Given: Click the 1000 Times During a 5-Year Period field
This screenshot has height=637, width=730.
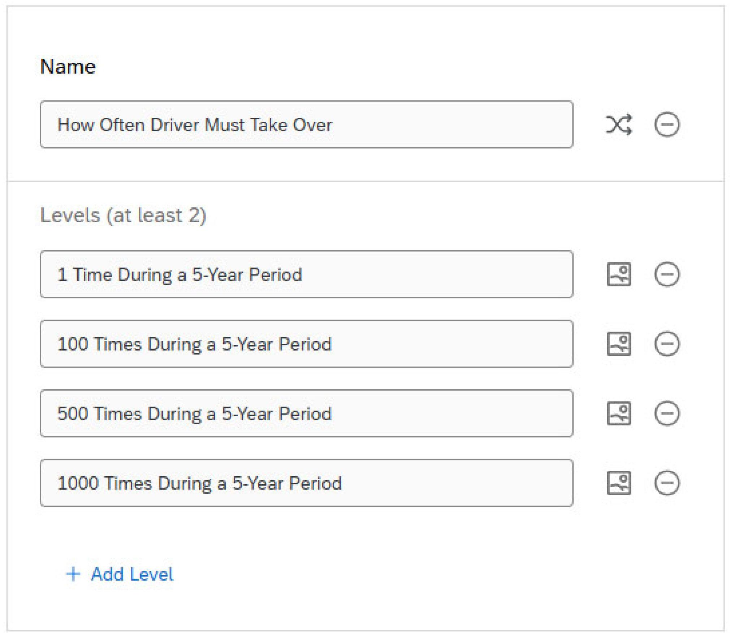Looking at the screenshot, I should (306, 483).
